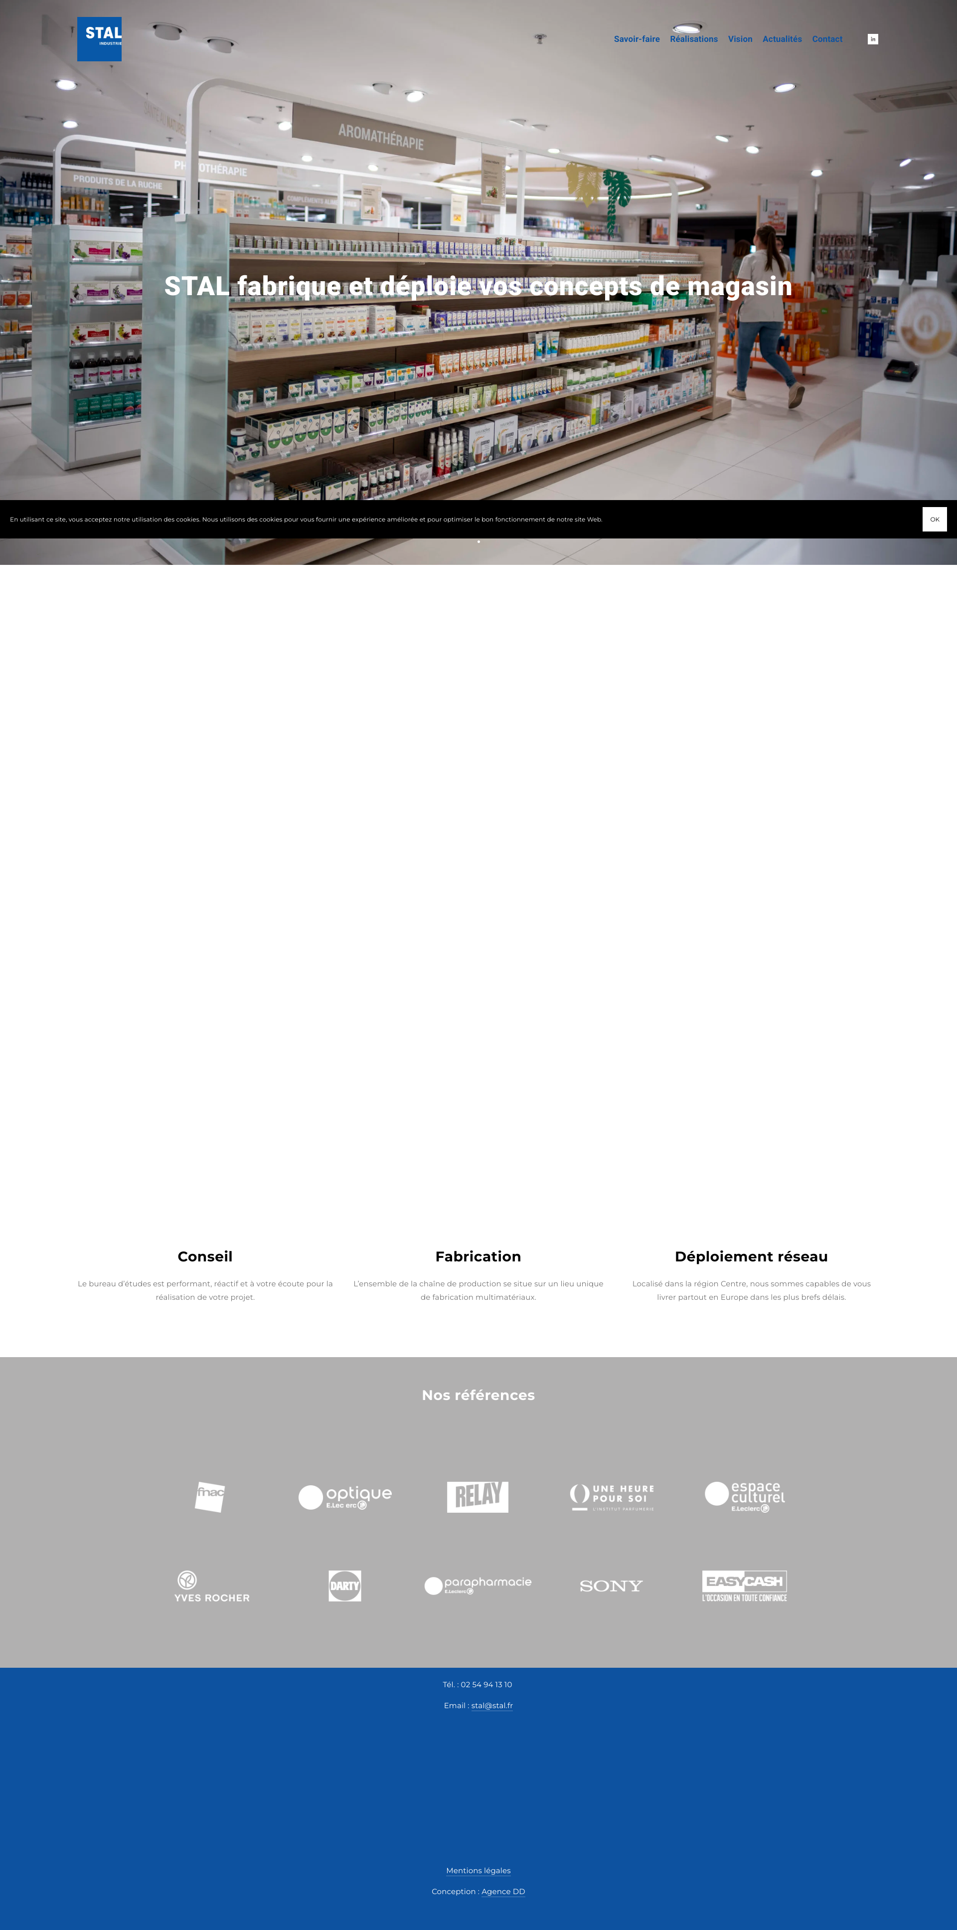Click the Relay reference logo

478,1497
